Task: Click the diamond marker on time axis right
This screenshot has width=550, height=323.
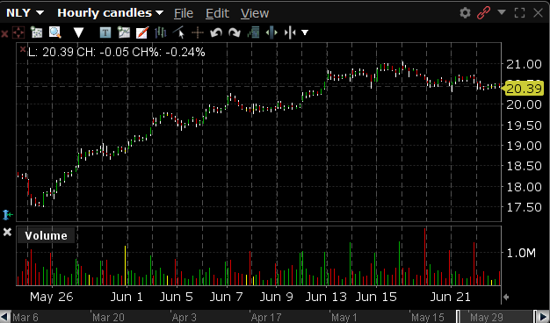Action: tap(506, 297)
